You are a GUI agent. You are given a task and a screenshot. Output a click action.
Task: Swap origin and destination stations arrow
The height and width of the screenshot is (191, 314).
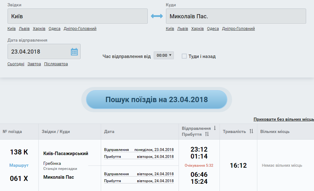(x=157, y=16)
